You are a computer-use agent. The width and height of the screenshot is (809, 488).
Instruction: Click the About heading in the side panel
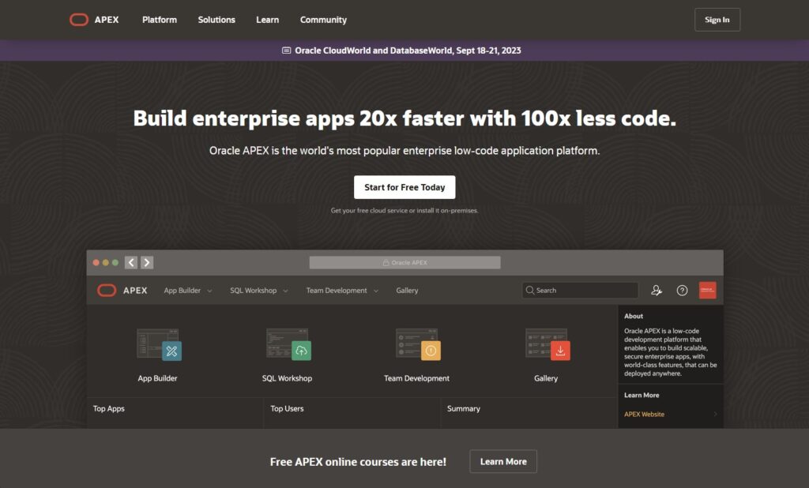click(x=634, y=316)
